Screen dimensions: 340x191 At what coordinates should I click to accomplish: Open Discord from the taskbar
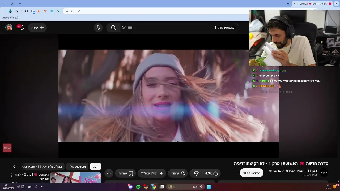[x=130, y=187]
